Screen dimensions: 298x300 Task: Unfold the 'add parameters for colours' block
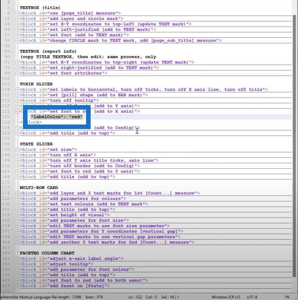tap(18, 198)
